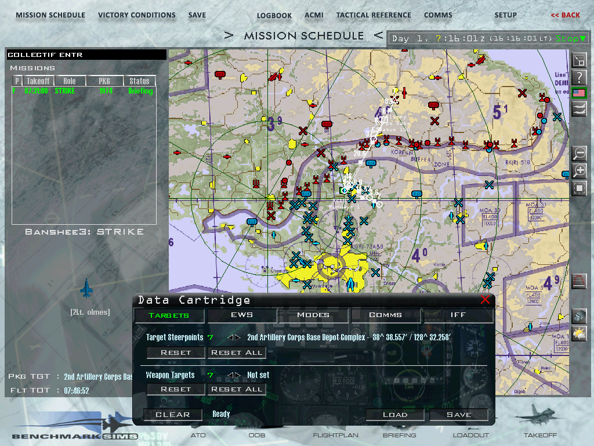
Task: Open Victory Conditions in the top menu
Action: 137,15
